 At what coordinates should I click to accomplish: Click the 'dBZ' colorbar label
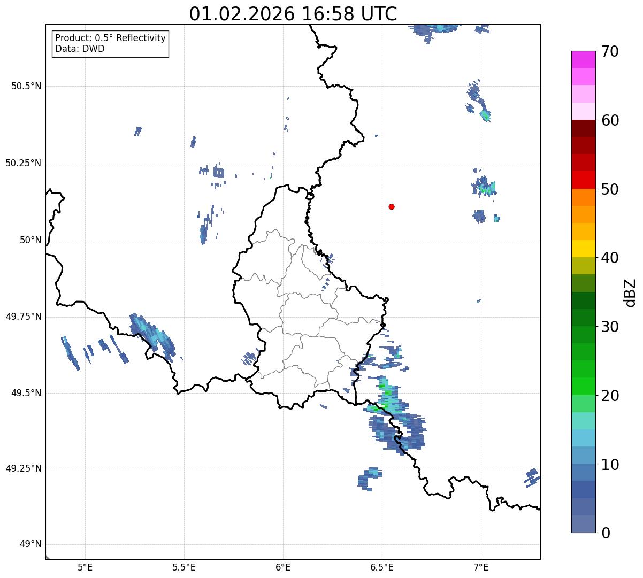pos(630,292)
